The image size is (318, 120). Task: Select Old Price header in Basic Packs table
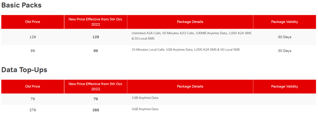[x=33, y=22]
